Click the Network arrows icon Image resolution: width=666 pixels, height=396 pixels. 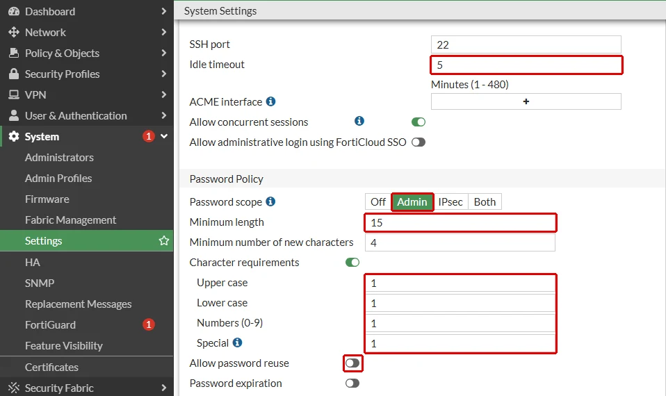[x=14, y=32]
